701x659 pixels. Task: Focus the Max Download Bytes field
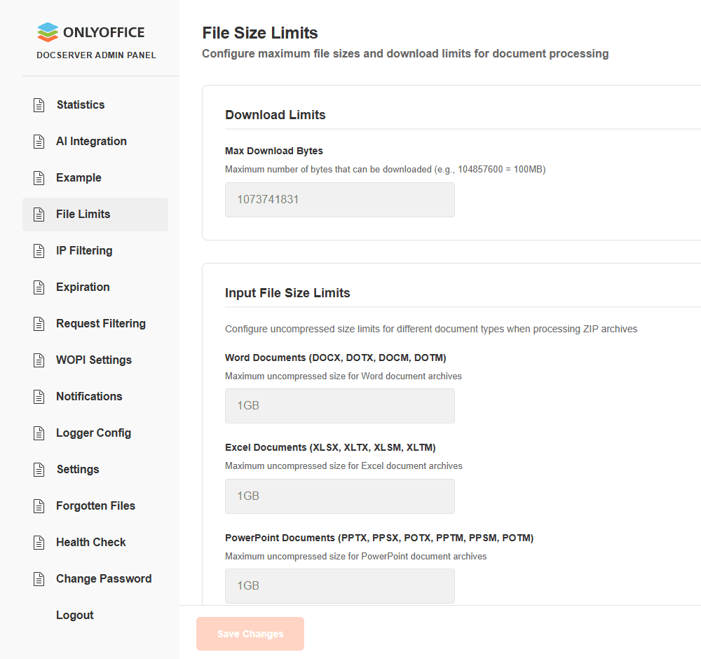339,200
